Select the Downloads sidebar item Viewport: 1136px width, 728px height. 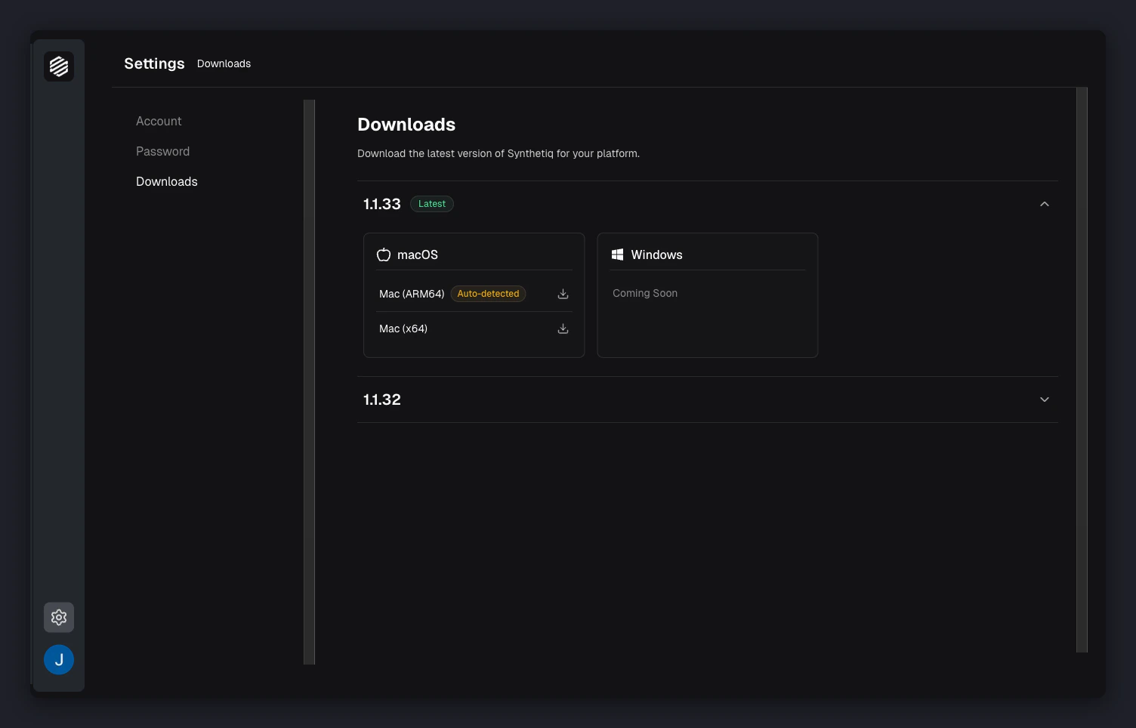coord(167,181)
